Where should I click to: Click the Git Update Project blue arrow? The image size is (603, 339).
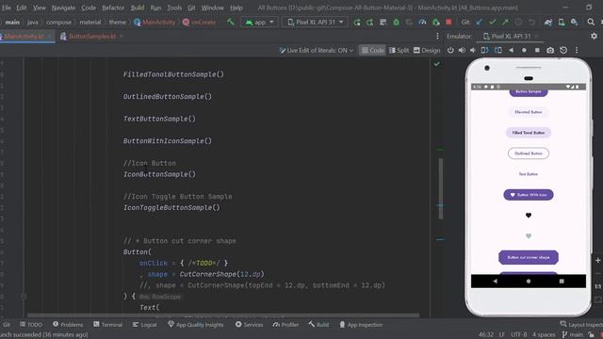pos(479,23)
